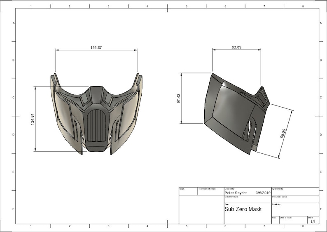Select the 97.42 vertical dimension
The height and width of the screenshot is (232, 327).
[x=179, y=98]
